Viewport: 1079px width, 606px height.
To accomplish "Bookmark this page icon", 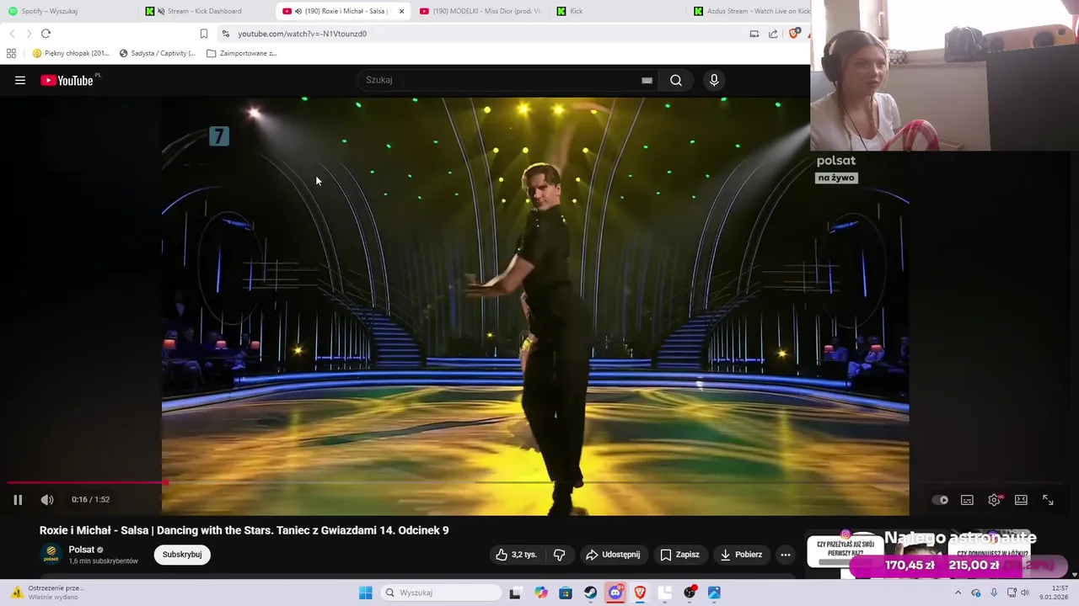I will (x=204, y=34).
